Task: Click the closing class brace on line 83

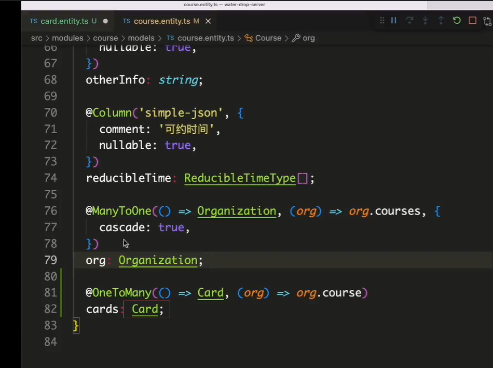Action: click(76, 325)
